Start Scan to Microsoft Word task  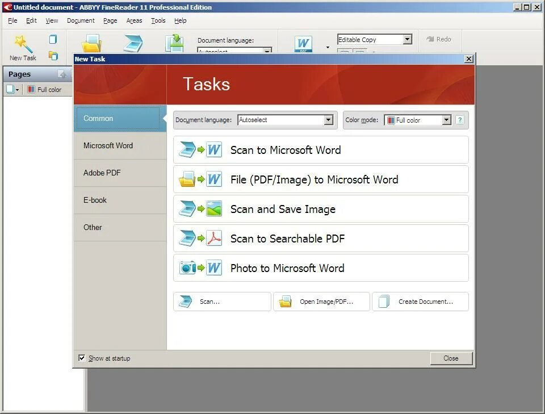pyautogui.click(x=321, y=150)
